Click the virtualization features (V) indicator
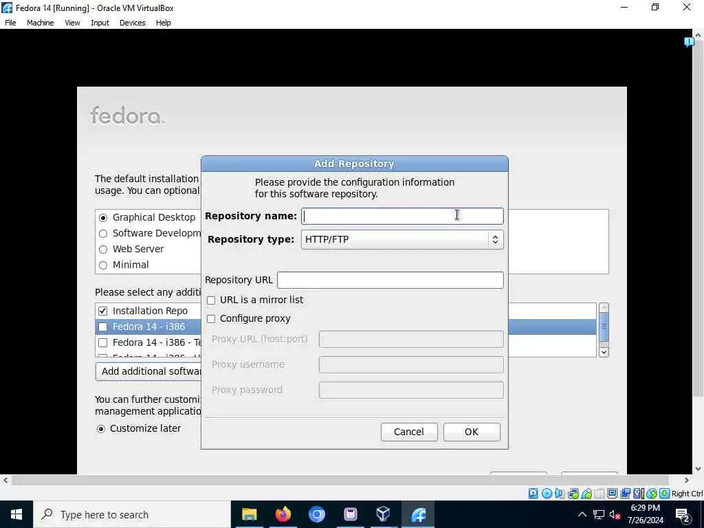Screen dimensions: 704x528 point(638,494)
